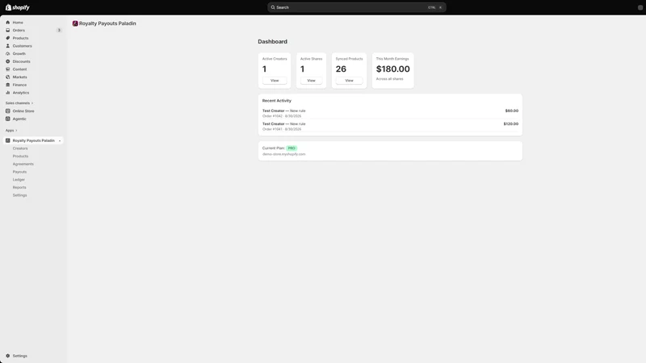Click the CTRL K shortcut hint
The width and height of the screenshot is (646, 363).
pos(435,7)
